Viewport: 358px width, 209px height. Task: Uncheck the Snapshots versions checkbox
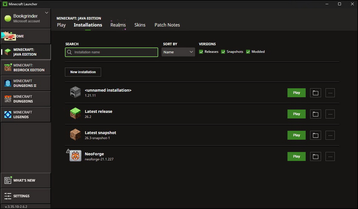(x=223, y=52)
